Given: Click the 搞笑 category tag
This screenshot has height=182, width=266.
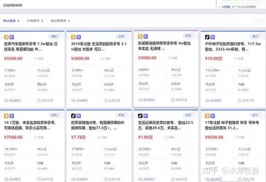Looking at the screenshot, I should tap(54, 36).
